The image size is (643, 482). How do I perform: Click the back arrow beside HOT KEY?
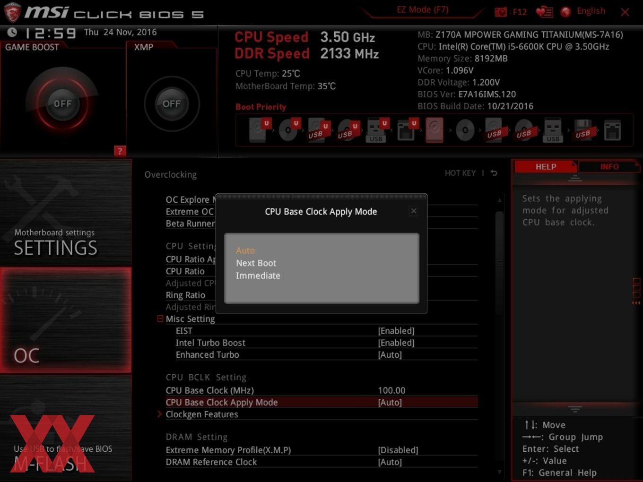pyautogui.click(x=494, y=173)
